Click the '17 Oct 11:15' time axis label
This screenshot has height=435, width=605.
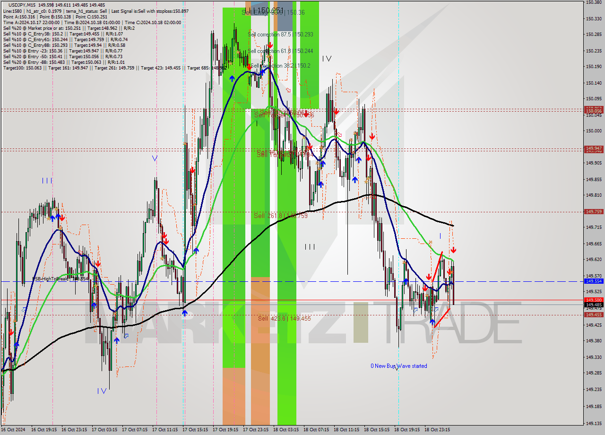point(165,430)
